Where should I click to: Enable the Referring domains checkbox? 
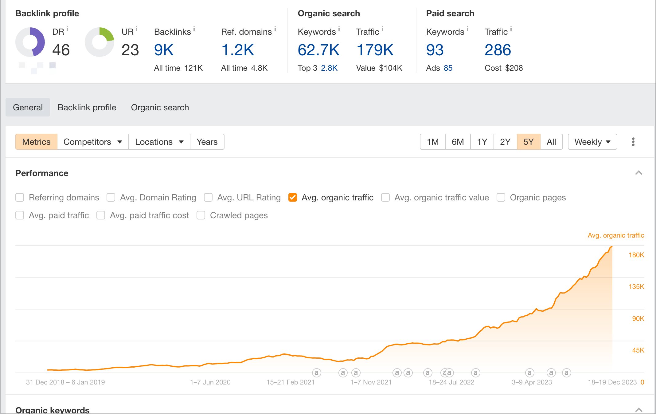[20, 197]
